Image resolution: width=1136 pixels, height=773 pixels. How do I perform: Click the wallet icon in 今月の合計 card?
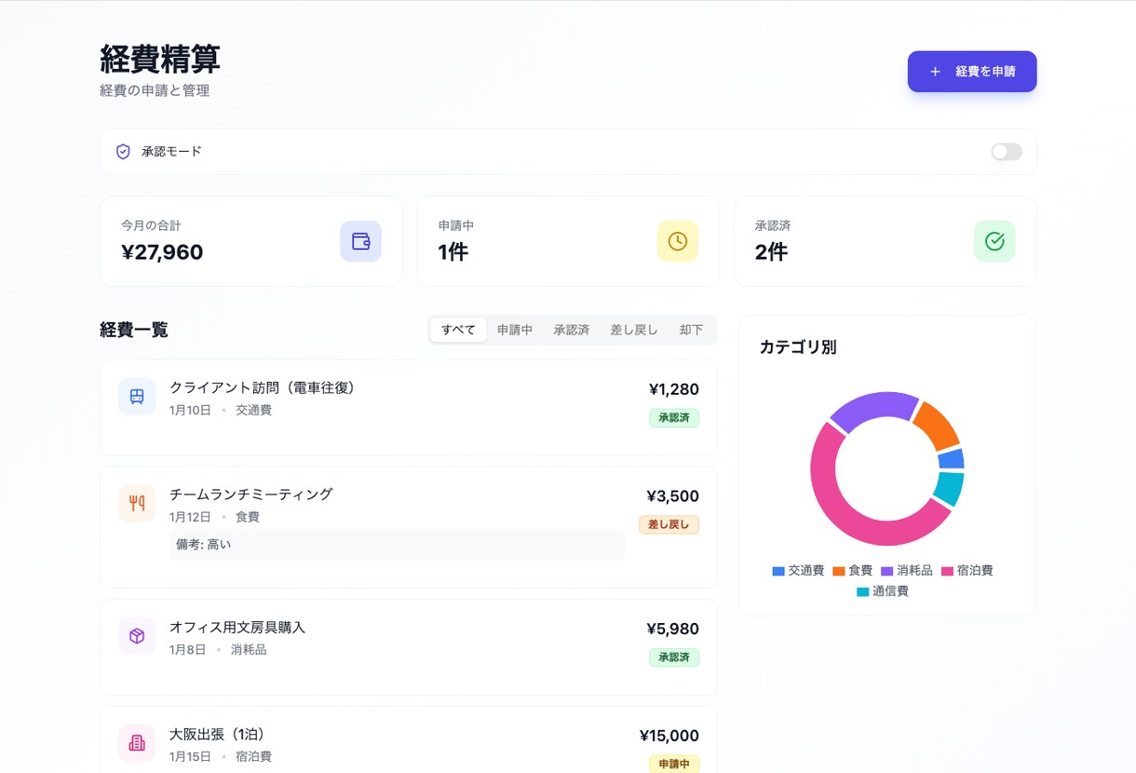pyautogui.click(x=360, y=241)
